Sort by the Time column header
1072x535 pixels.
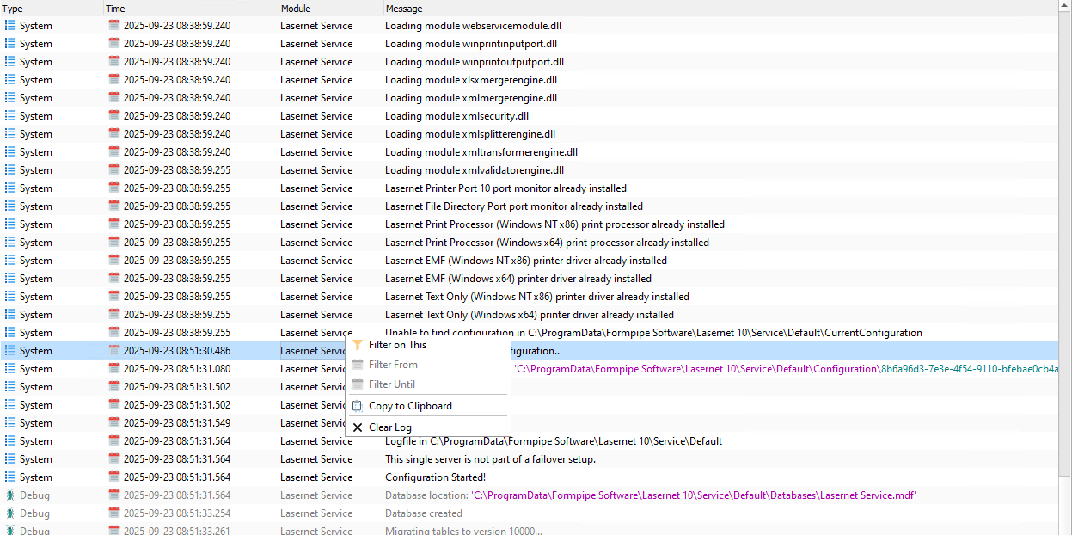point(191,9)
